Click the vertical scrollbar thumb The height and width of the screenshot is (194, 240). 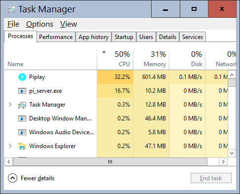point(232,82)
